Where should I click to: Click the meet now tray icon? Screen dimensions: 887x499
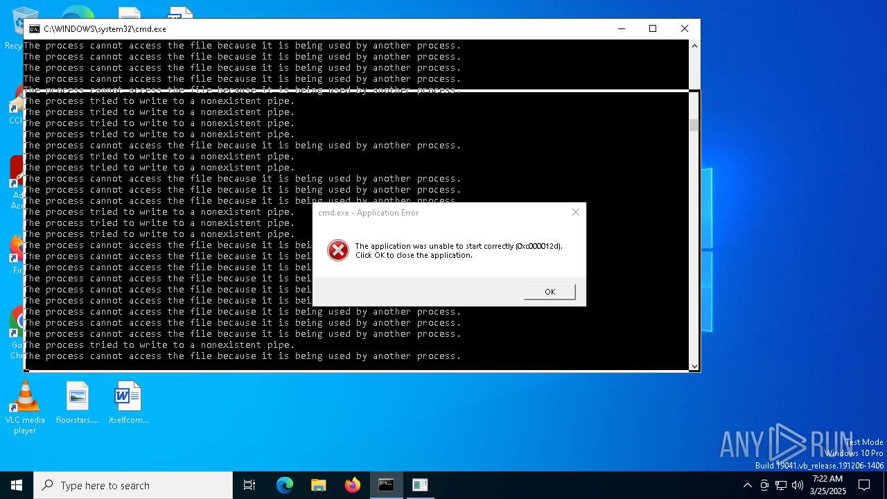click(764, 485)
